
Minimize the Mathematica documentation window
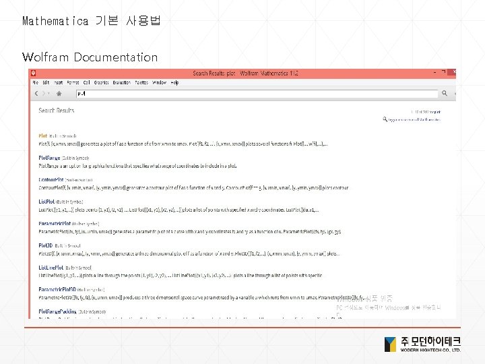click(x=435, y=72)
